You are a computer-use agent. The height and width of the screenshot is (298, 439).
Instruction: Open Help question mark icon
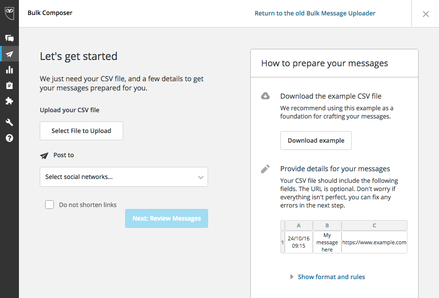point(9,138)
